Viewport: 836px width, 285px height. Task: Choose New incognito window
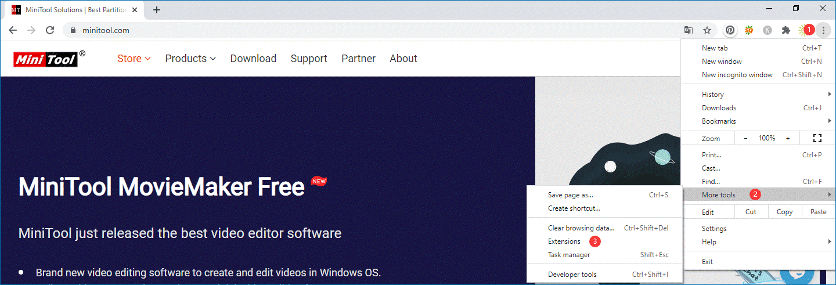click(758, 75)
